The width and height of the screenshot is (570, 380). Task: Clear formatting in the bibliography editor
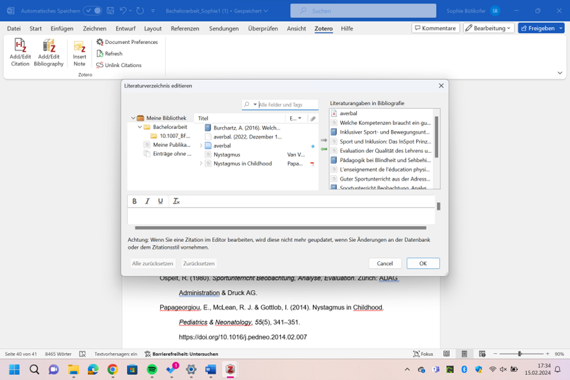tap(177, 201)
